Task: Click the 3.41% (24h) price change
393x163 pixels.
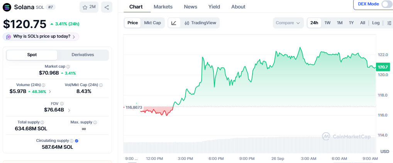Action: (65, 24)
